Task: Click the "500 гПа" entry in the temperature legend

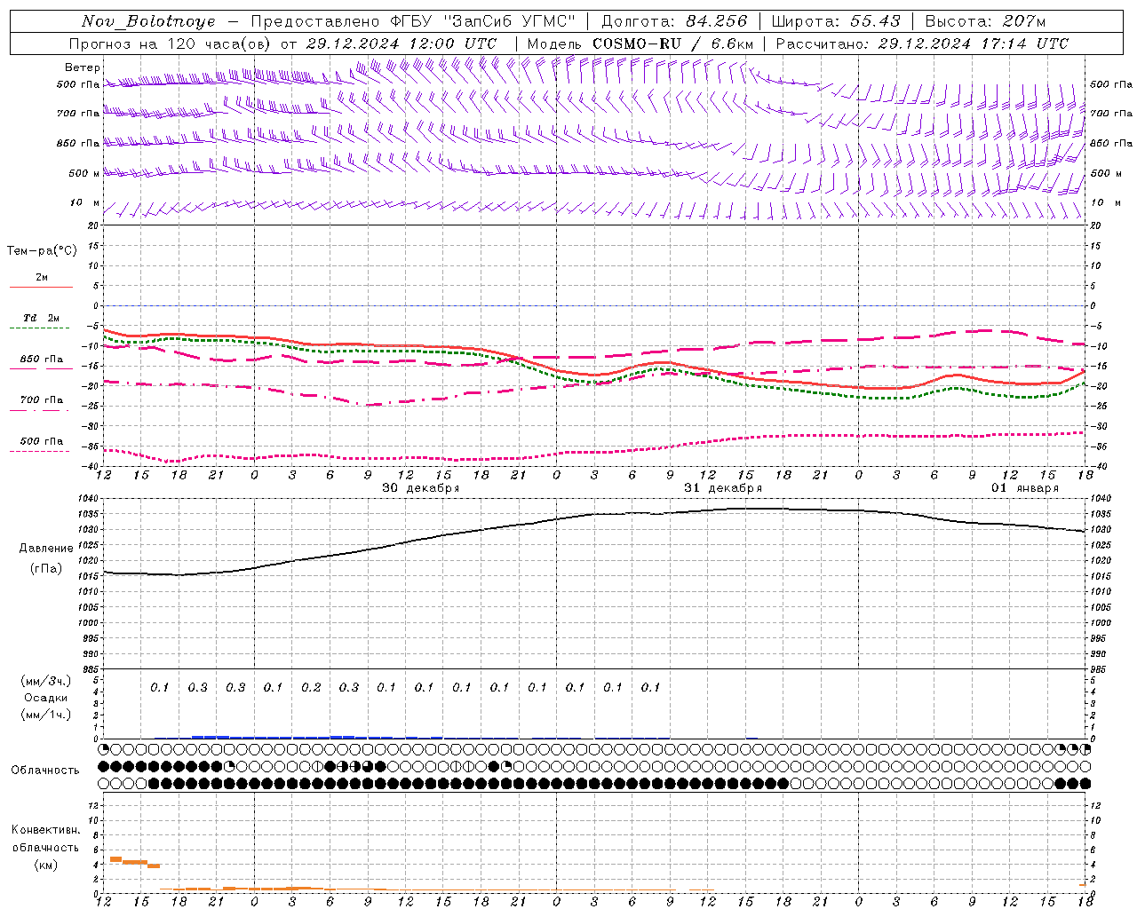Action: [42, 441]
